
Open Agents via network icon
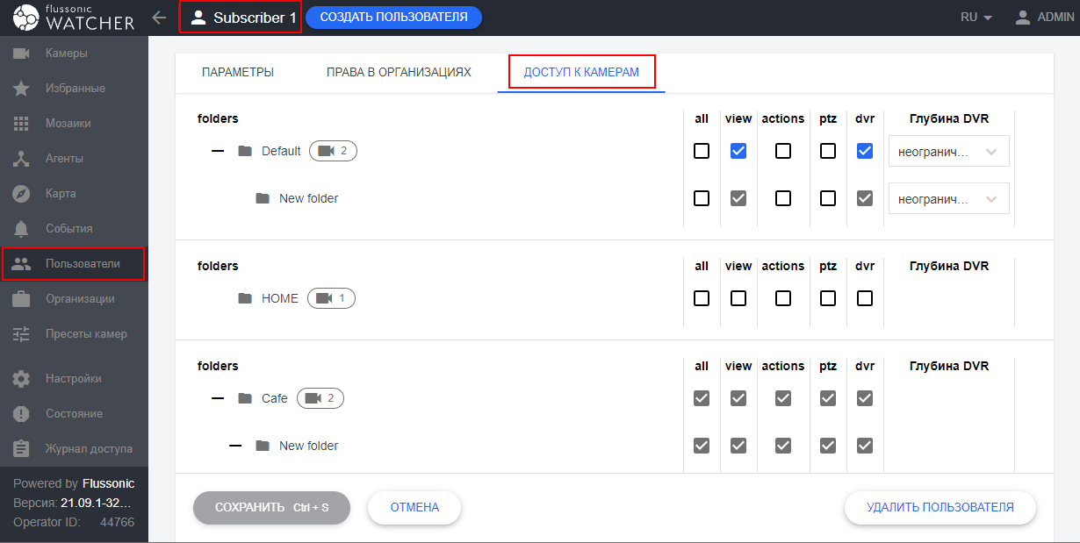pyautogui.click(x=22, y=159)
